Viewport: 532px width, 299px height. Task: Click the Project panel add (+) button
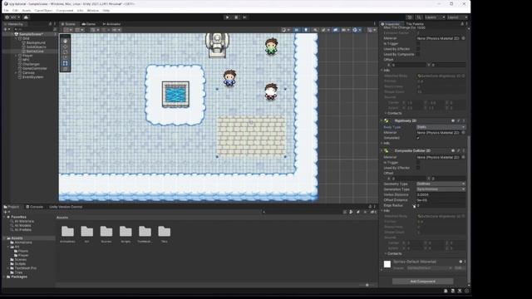[6, 213]
